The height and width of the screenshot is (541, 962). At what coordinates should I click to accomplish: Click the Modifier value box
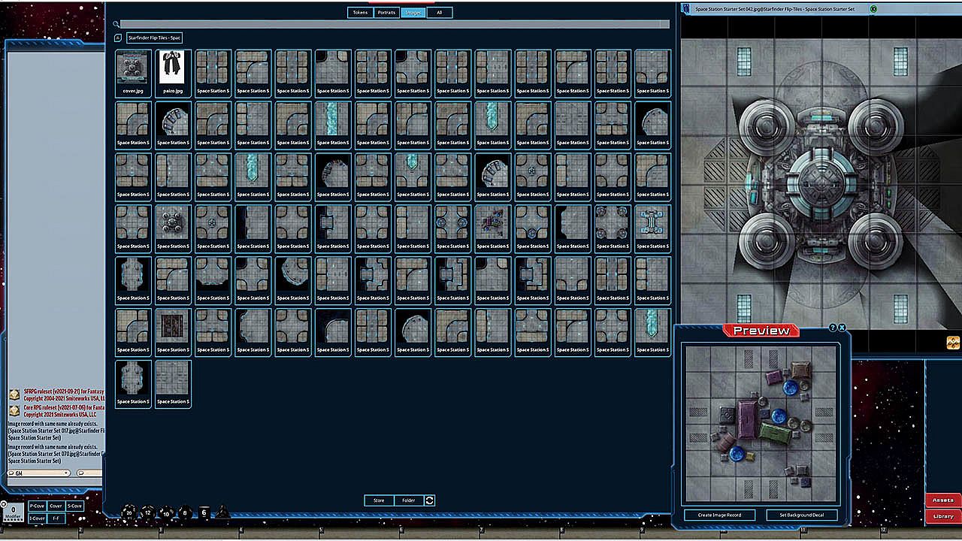tap(13, 512)
